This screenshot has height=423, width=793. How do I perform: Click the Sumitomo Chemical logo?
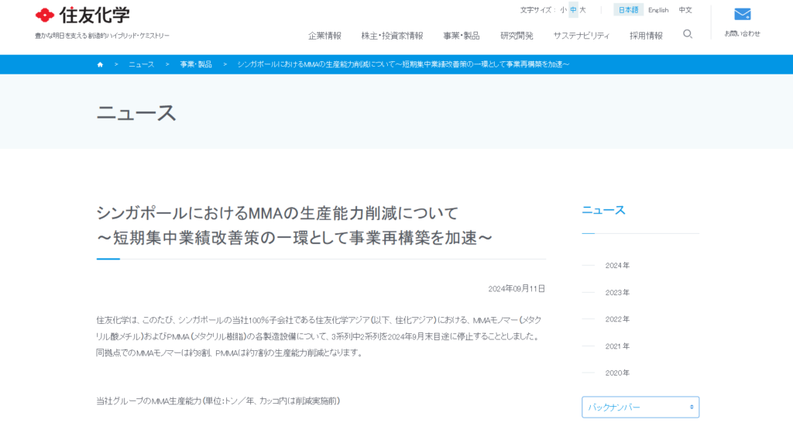(83, 15)
